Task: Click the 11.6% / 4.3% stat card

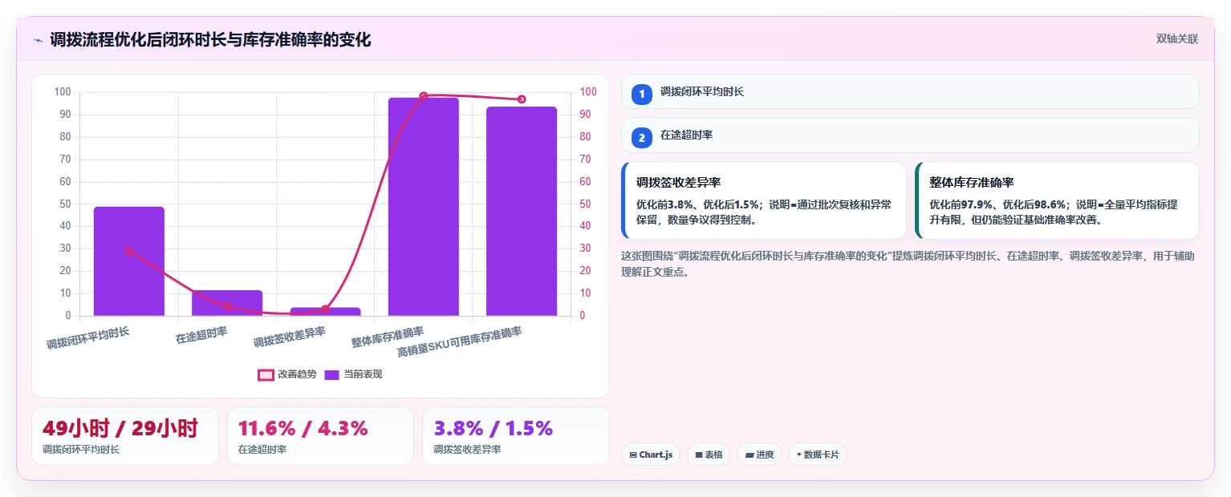Action: (320, 436)
